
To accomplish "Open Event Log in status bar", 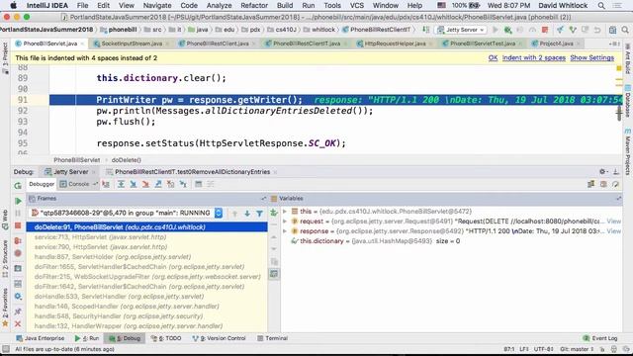I will (x=600, y=338).
